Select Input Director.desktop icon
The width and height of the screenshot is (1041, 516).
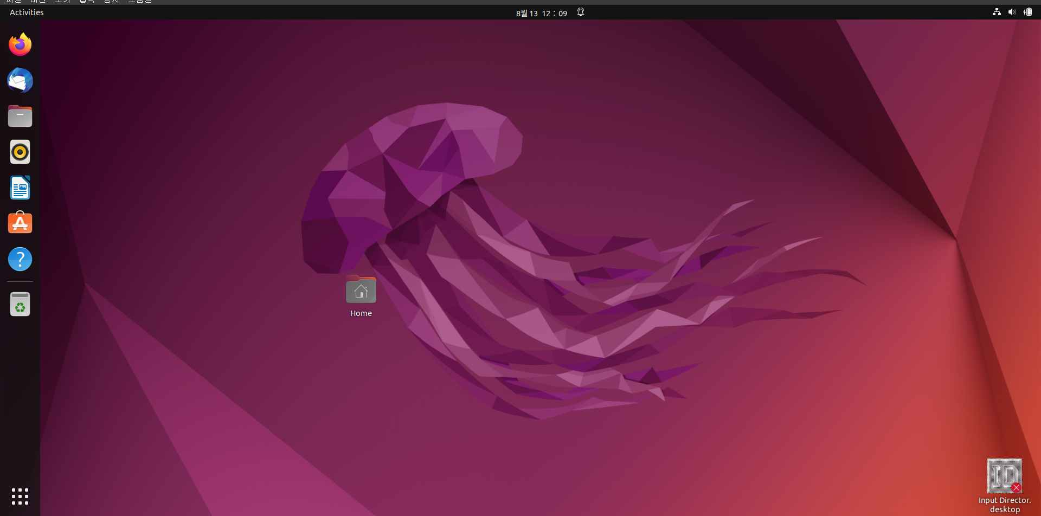tap(1005, 476)
